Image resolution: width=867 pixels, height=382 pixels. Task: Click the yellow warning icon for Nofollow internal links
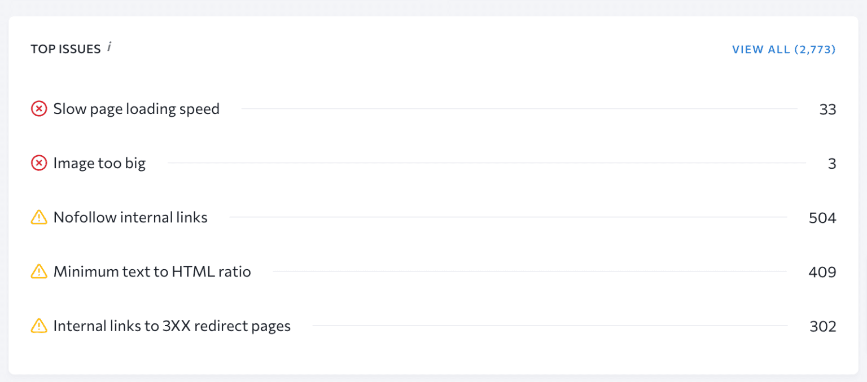point(39,217)
